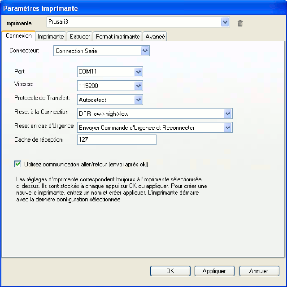
Task: Expand the Connecteur dropdown
Action: click(145, 51)
